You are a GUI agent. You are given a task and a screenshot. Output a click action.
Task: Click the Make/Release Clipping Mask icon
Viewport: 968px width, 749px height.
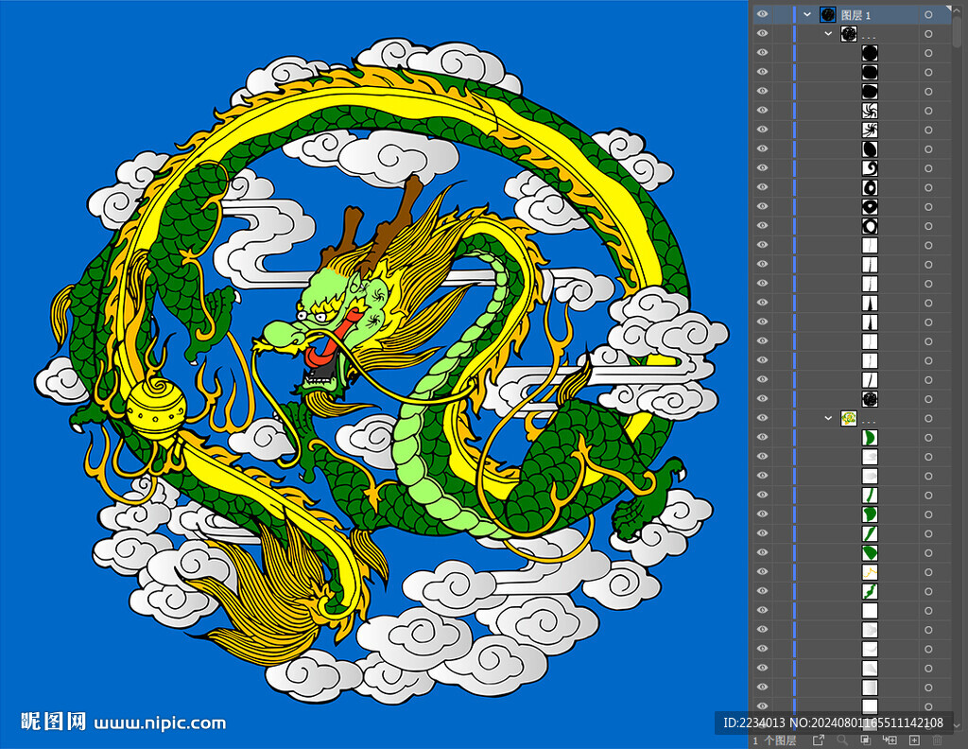tap(866, 740)
